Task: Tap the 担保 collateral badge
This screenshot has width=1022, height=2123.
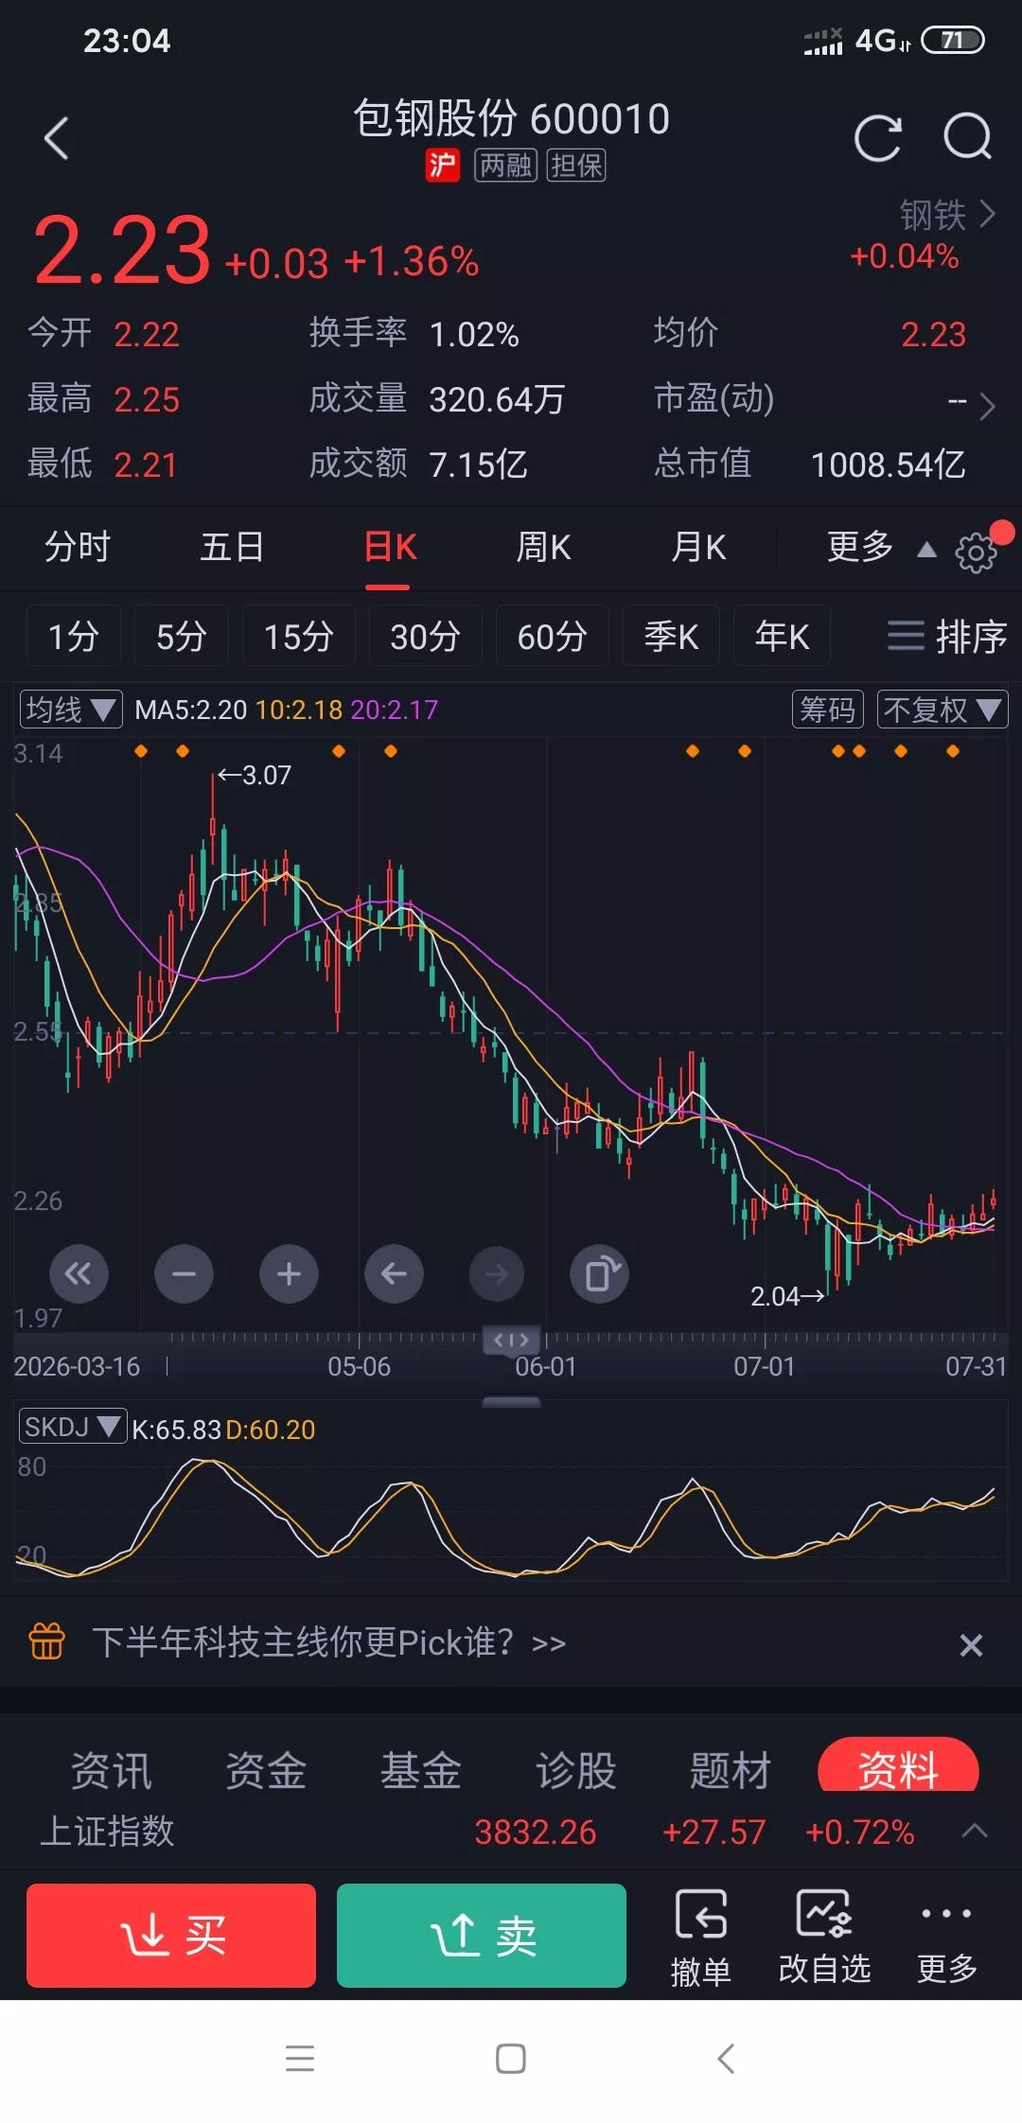Action: click(576, 166)
